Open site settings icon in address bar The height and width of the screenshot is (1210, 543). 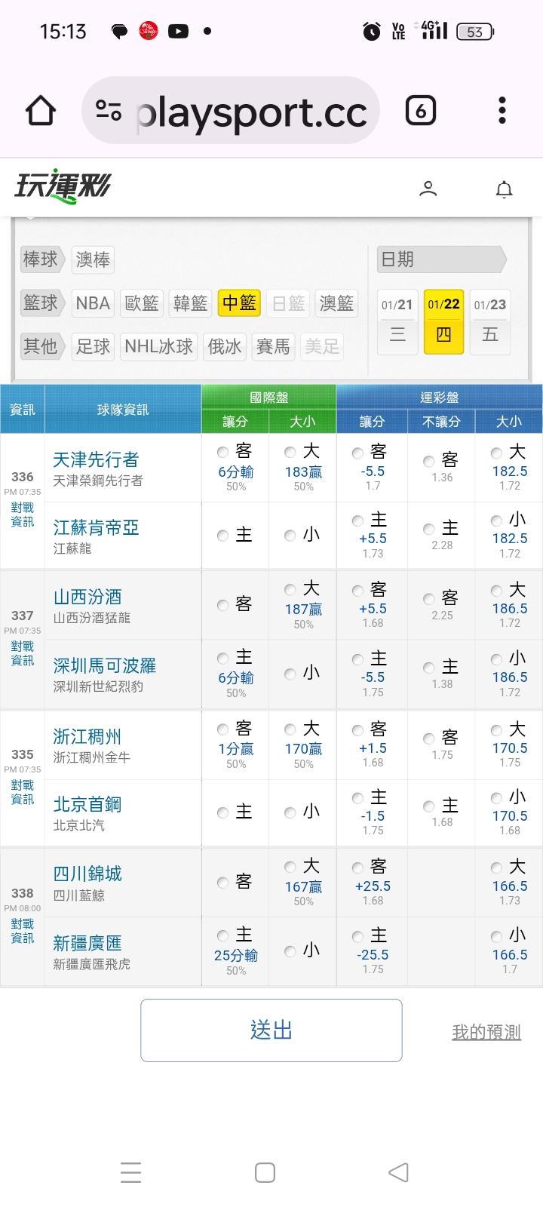tap(109, 111)
